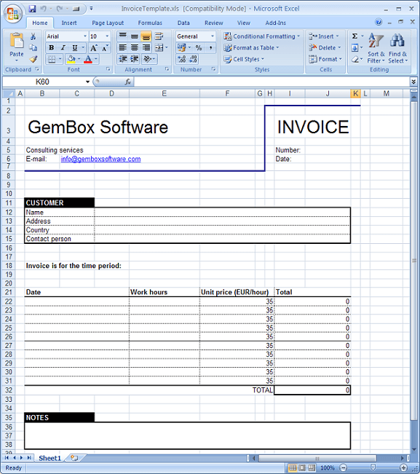Click the Paste clipboard icon

(16, 41)
